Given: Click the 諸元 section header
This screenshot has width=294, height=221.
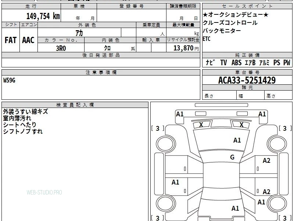Looking at the screenshot, I should coord(247,88).
